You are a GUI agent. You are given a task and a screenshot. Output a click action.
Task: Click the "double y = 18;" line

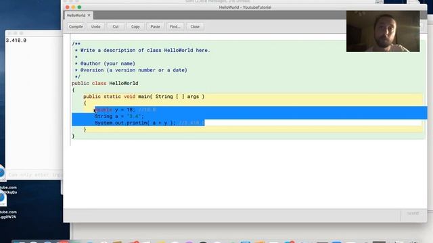[x=115, y=109]
